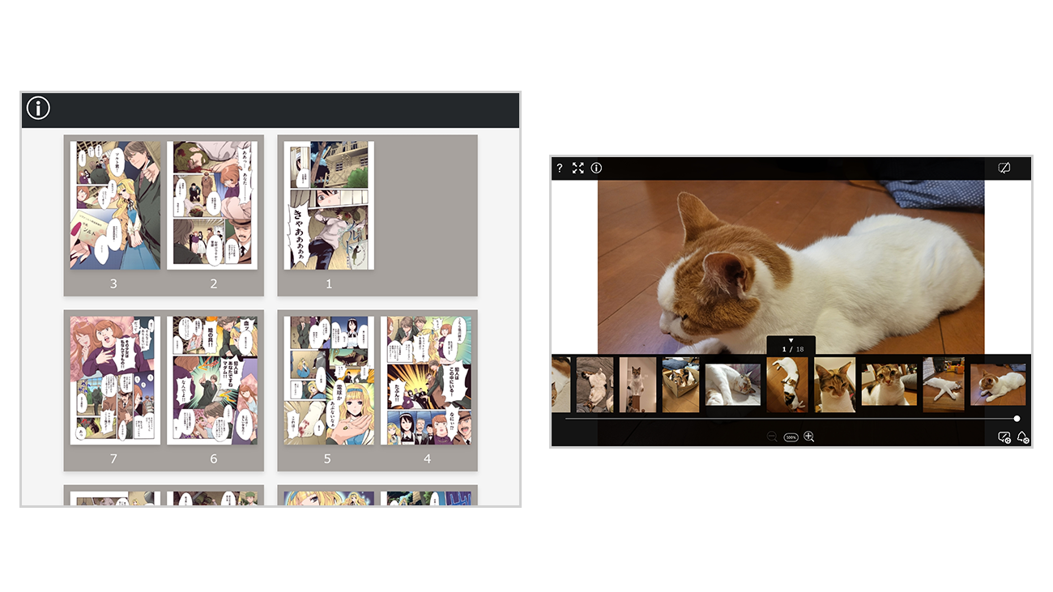Open manga page 2 thumbnail
The height and width of the screenshot is (592, 1053).
point(212,206)
